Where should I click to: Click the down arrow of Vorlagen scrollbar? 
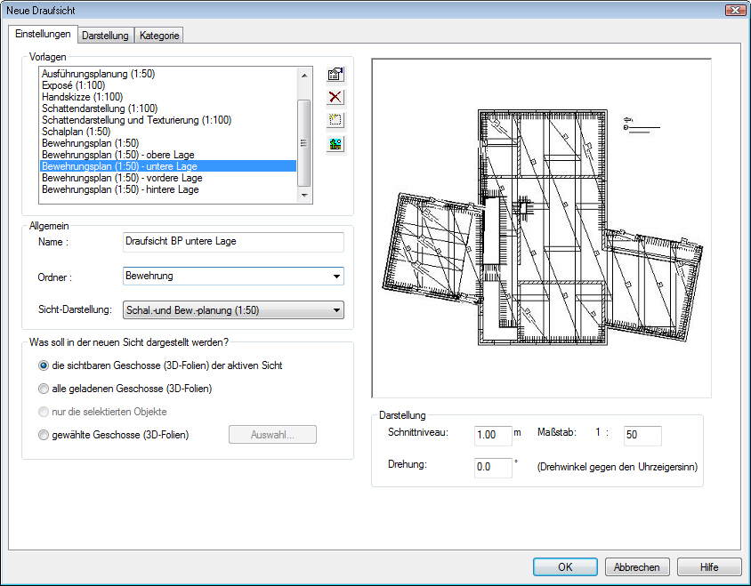304,196
